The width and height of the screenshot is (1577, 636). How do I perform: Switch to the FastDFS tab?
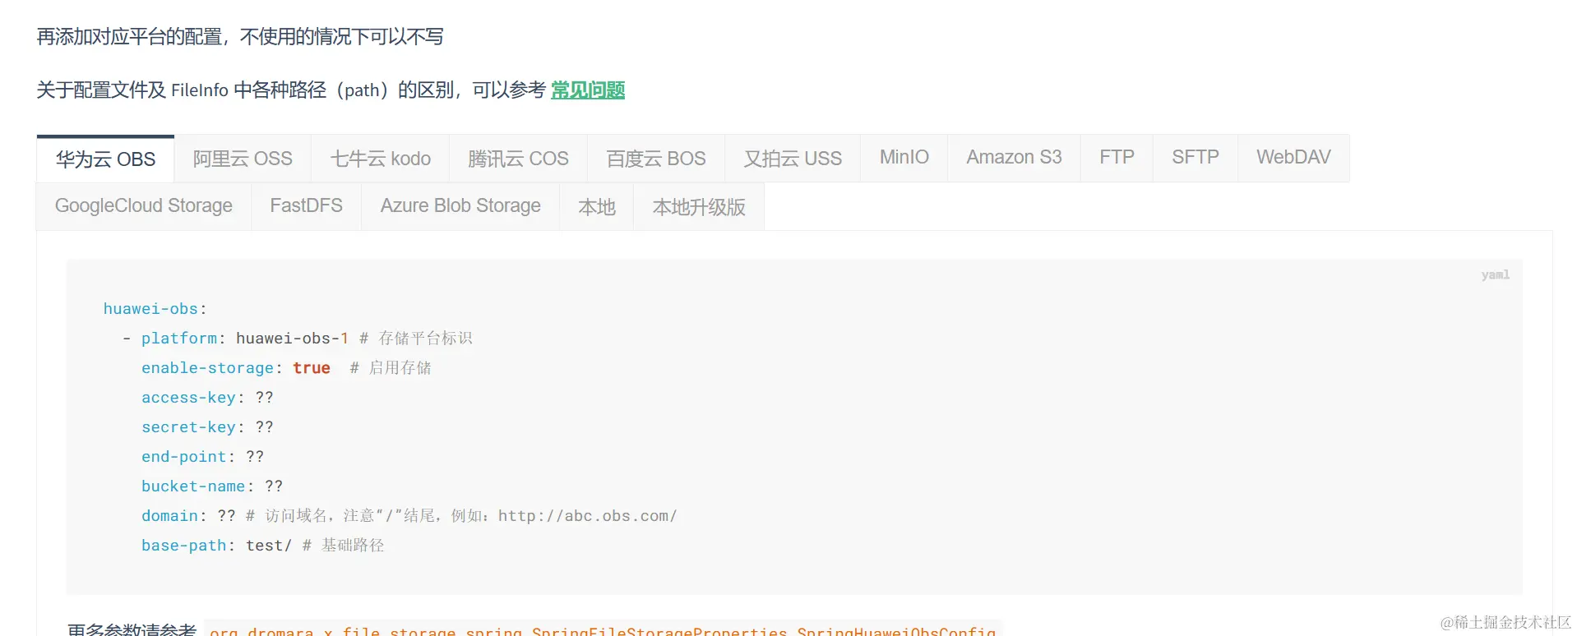306,205
